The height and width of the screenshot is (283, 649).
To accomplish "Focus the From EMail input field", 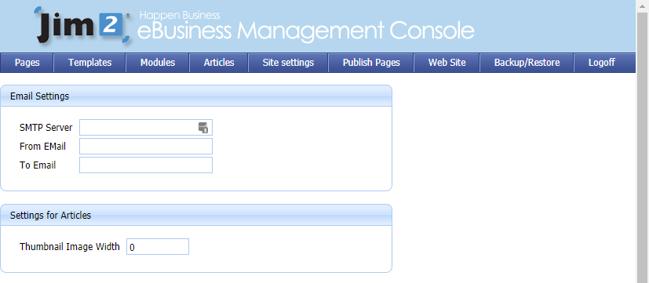I will pyautogui.click(x=146, y=146).
